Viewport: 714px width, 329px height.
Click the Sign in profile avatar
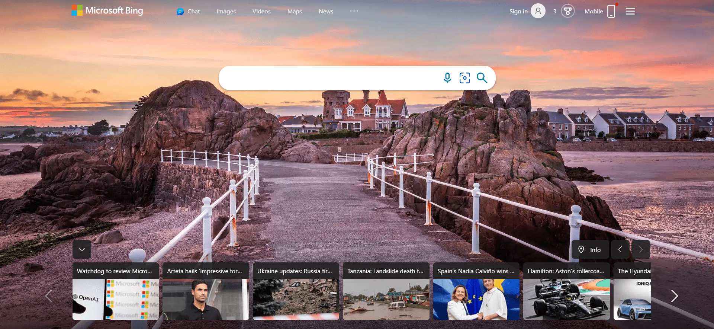[x=538, y=11]
